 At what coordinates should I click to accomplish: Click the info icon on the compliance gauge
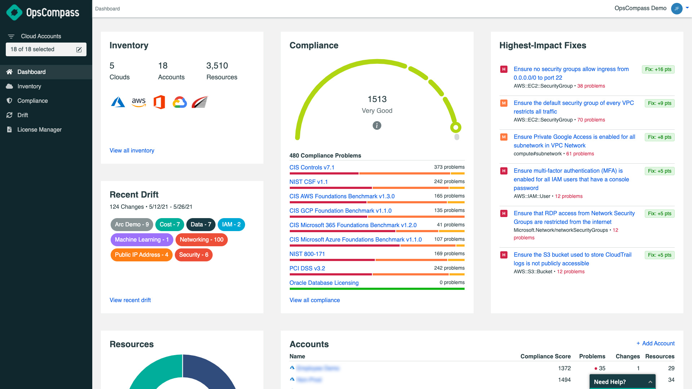click(x=377, y=126)
